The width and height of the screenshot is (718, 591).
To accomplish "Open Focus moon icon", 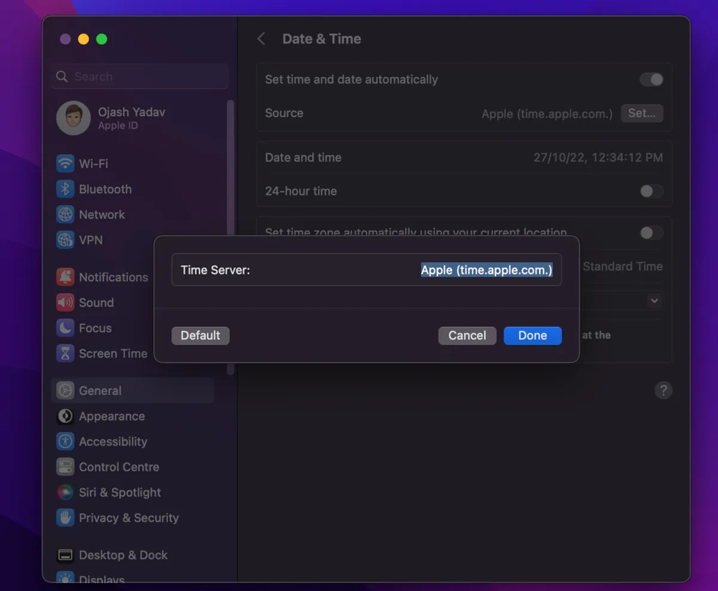I will tap(65, 328).
